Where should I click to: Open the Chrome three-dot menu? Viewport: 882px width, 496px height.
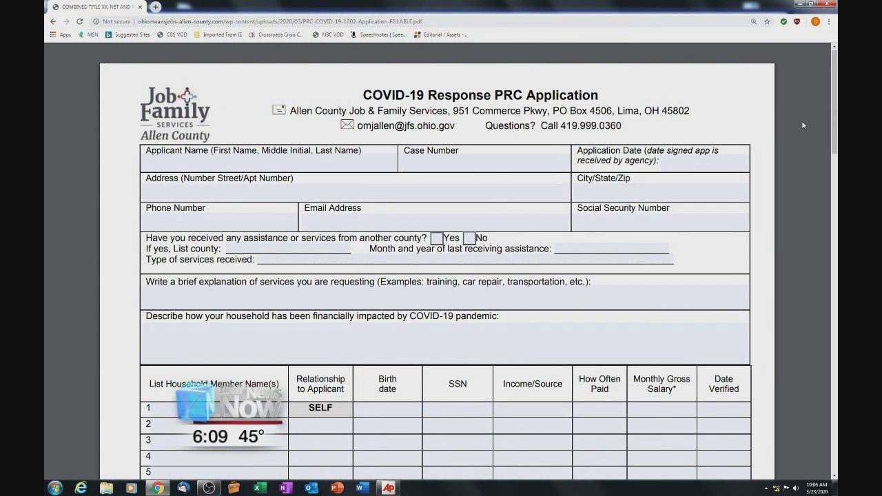pos(829,21)
